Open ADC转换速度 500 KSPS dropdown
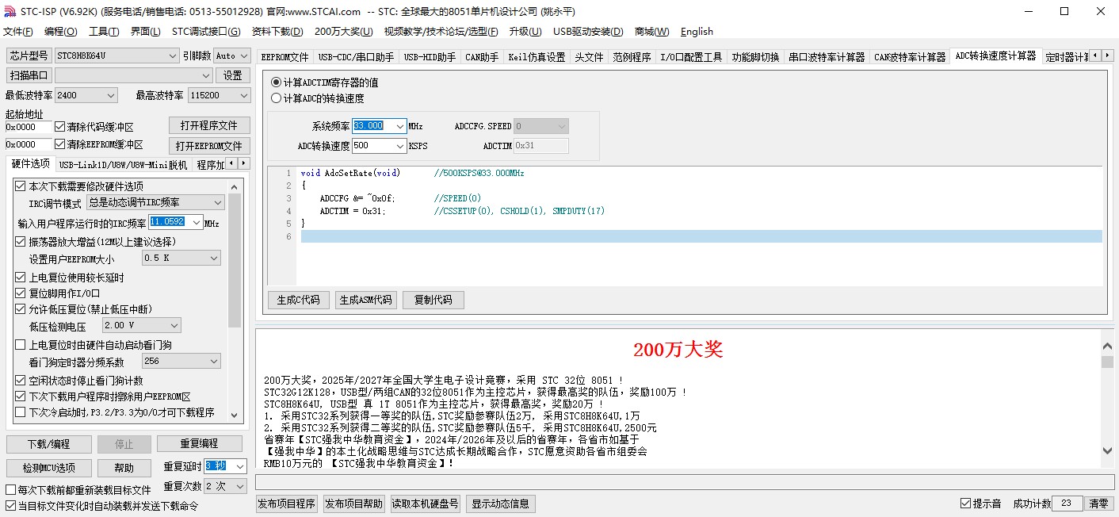Screen dimensions: 1119x517 pyautogui.click(x=399, y=146)
